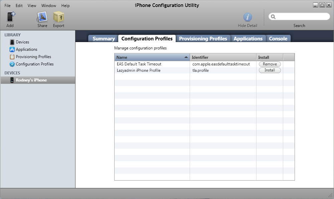Open the Window menu
Viewport: 334px width, 199px height.
[x=49, y=6]
